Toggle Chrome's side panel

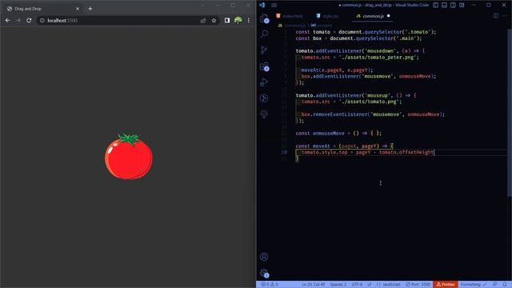(x=227, y=20)
